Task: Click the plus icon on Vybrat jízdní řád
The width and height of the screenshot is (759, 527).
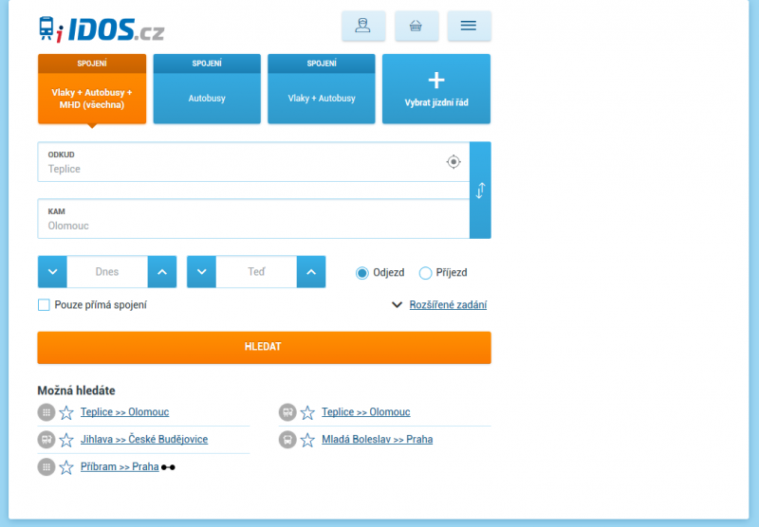Action: [x=436, y=81]
